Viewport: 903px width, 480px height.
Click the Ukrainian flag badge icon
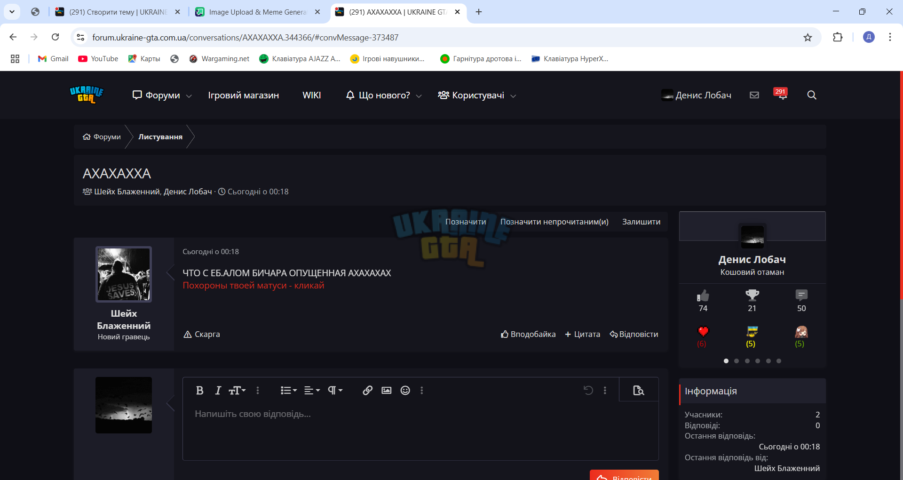pyautogui.click(x=752, y=332)
